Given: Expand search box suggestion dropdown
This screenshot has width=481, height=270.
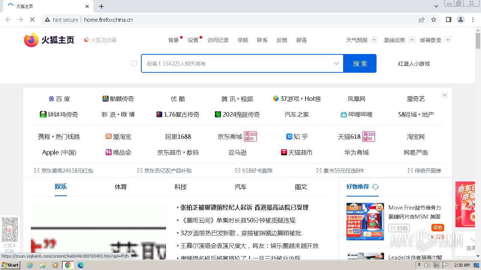Looking at the screenshot, I should tap(336, 63).
